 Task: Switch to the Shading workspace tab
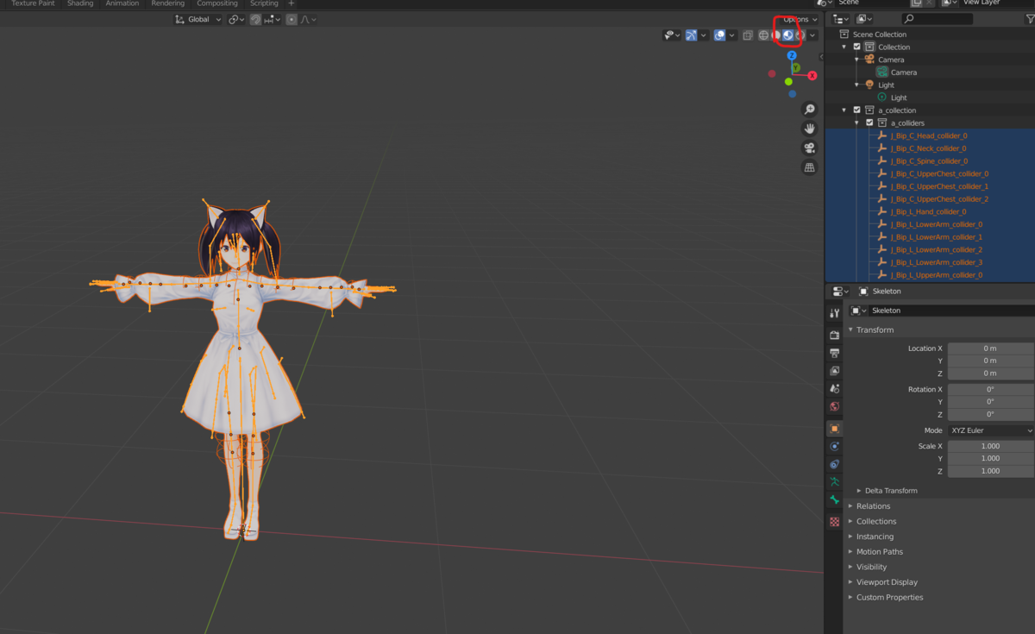[80, 3]
